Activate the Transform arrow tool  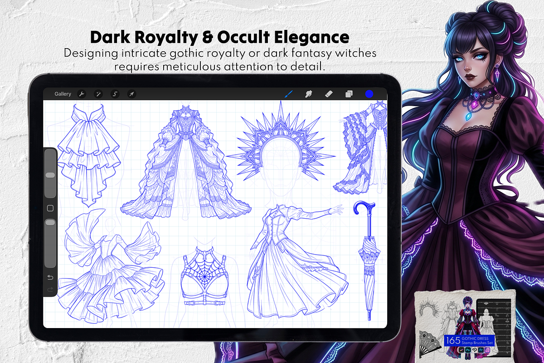coord(131,94)
